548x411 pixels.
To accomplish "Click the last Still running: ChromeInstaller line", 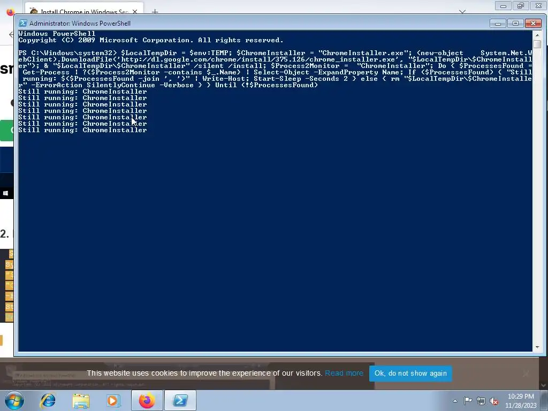I will point(82,130).
